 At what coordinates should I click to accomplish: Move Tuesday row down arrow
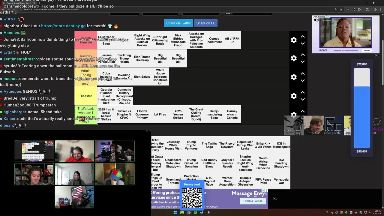pyautogui.click(x=303, y=62)
